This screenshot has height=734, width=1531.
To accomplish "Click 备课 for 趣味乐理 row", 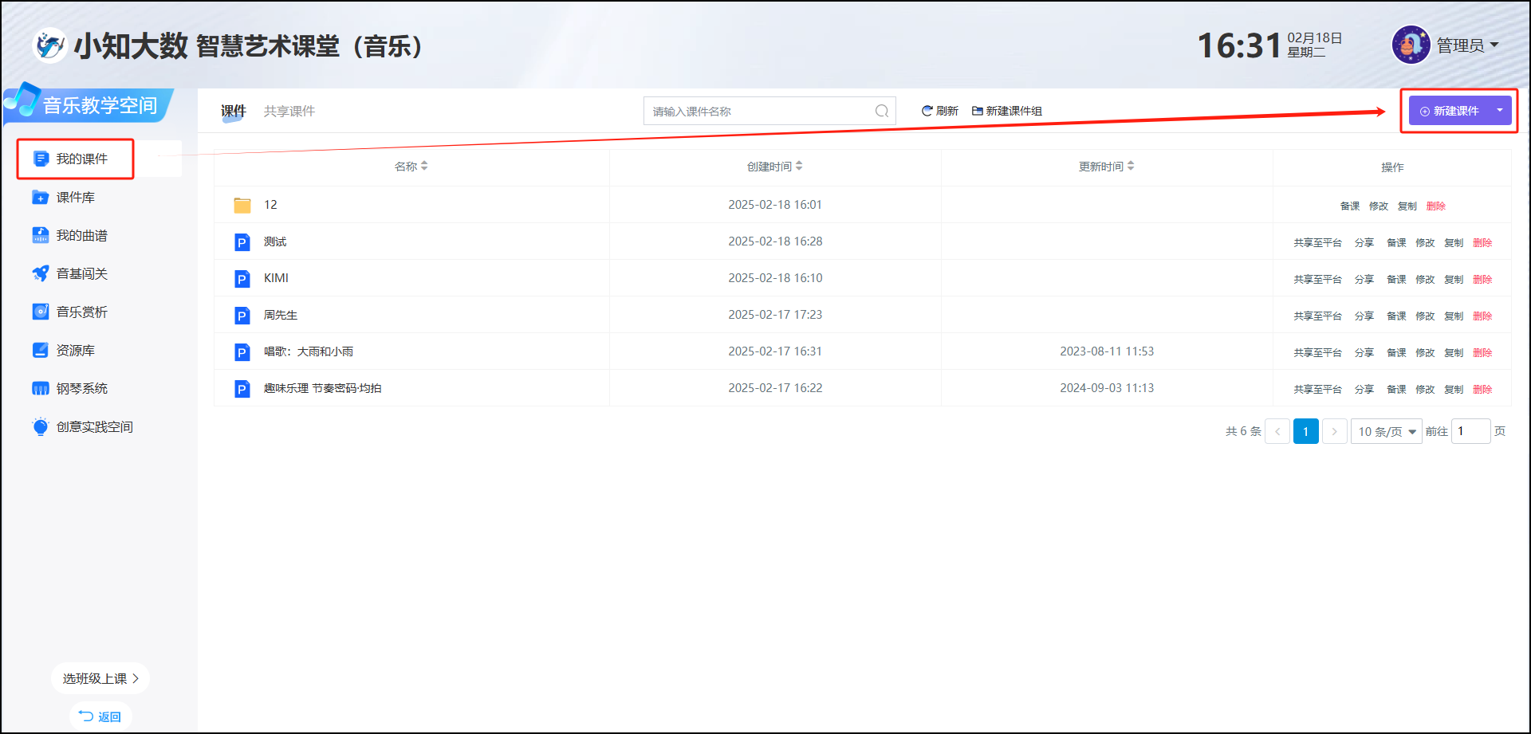I will 1396,389.
